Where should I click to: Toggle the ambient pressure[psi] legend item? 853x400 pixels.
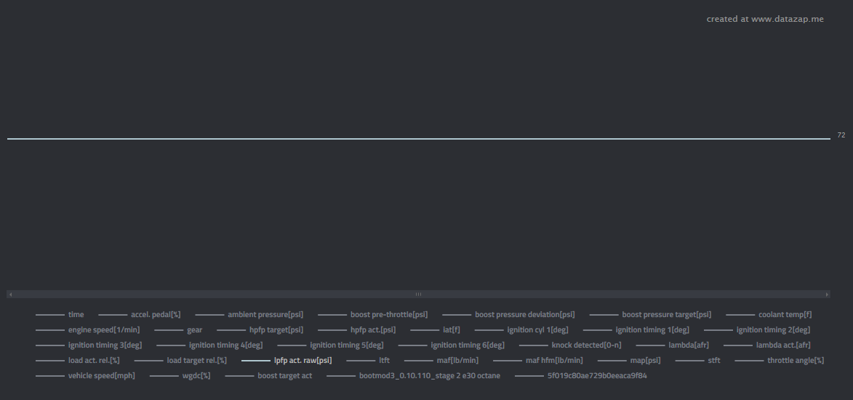[x=265, y=315]
